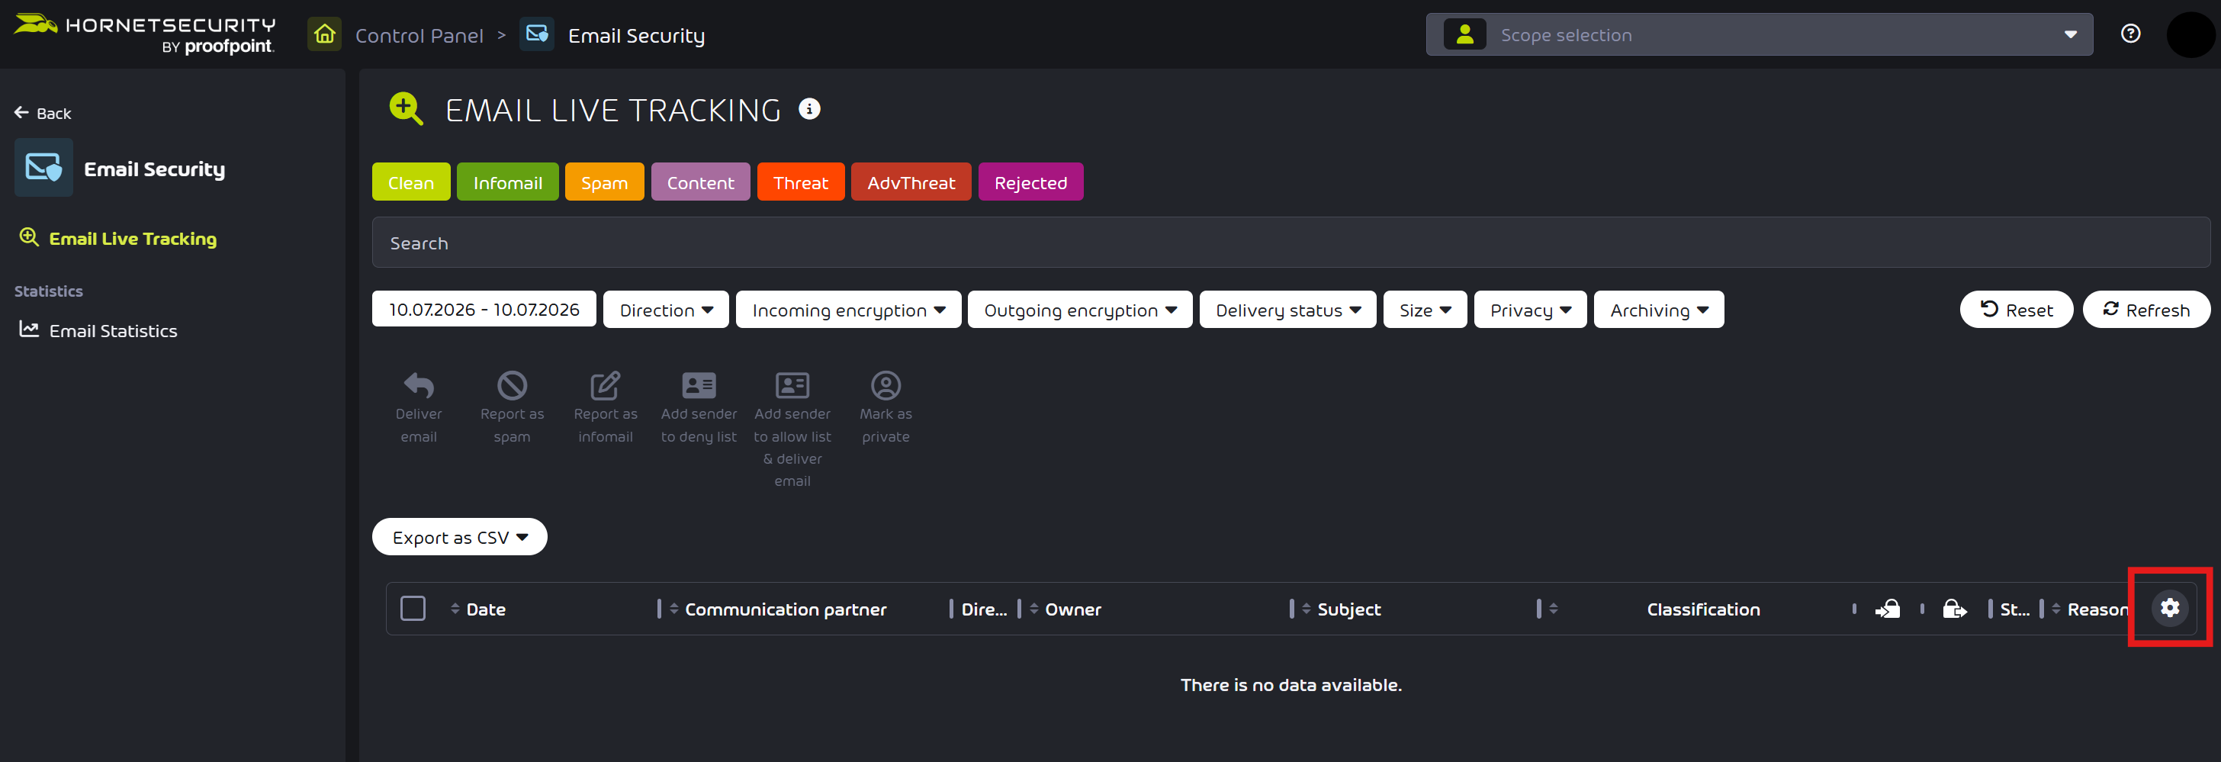The height and width of the screenshot is (762, 2221).
Task: Select Email Live Tracking in sidebar
Action: coord(133,238)
